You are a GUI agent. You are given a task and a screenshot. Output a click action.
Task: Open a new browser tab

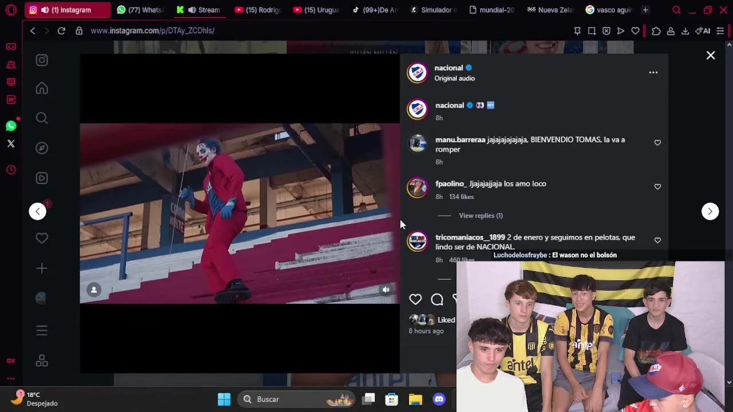point(645,10)
